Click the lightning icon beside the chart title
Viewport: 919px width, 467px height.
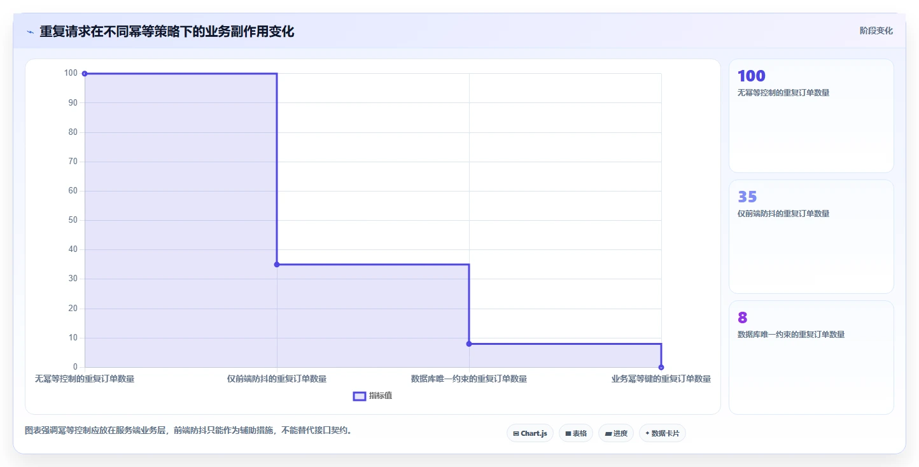click(30, 32)
